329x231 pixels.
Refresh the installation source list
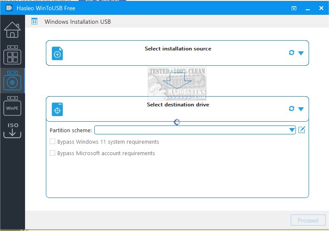(x=292, y=53)
